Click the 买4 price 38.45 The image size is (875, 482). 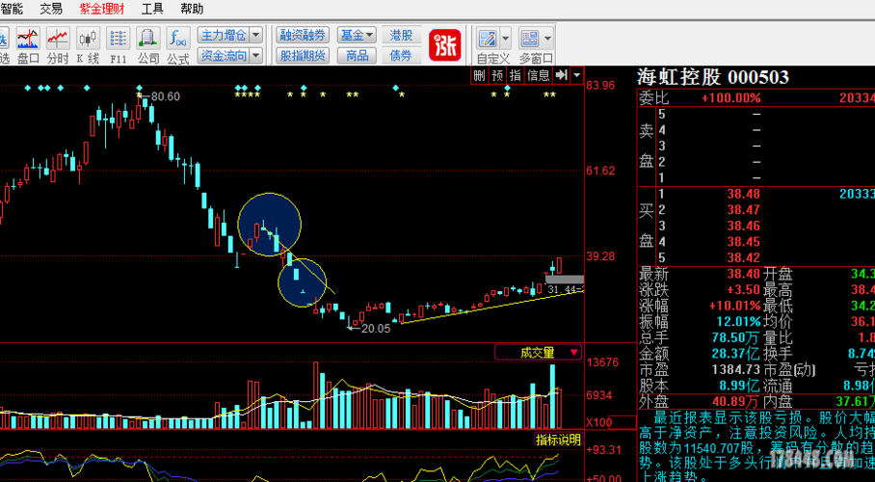[743, 242]
